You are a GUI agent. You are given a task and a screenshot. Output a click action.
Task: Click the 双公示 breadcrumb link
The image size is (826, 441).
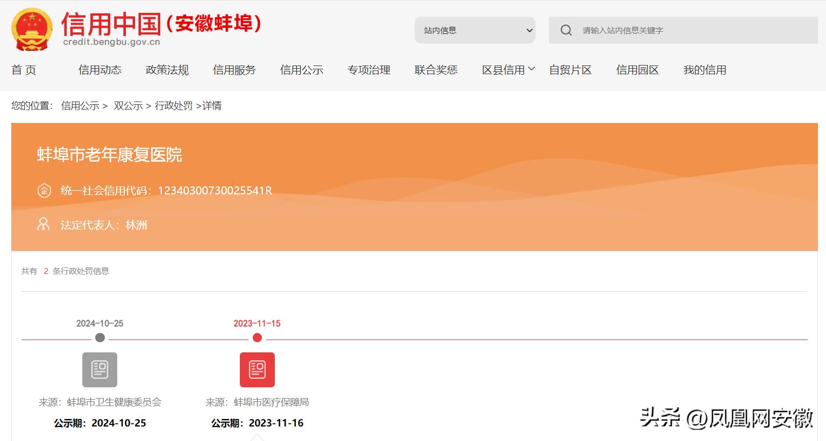click(128, 106)
